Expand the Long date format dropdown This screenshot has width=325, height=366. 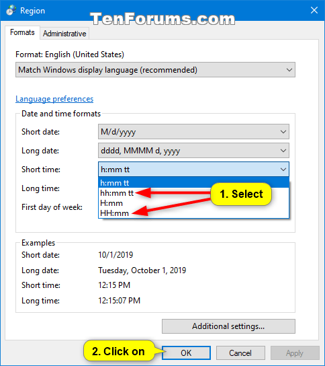[193, 151]
